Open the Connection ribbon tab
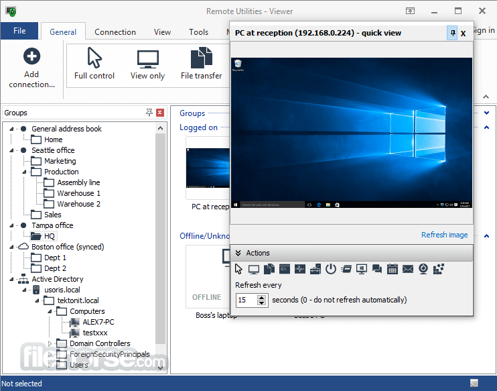The image size is (497, 391). (115, 32)
